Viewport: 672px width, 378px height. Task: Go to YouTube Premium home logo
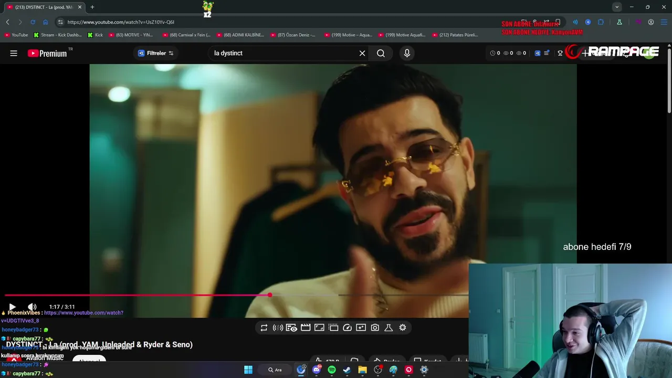47,53
